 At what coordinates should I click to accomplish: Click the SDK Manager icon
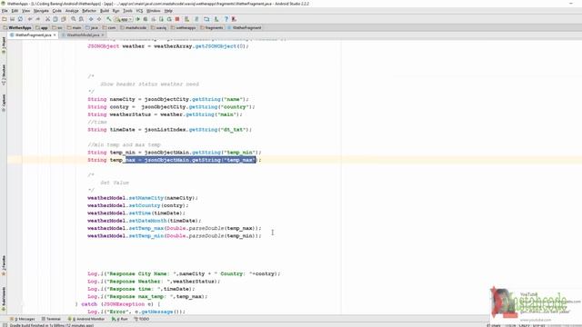click(x=216, y=19)
